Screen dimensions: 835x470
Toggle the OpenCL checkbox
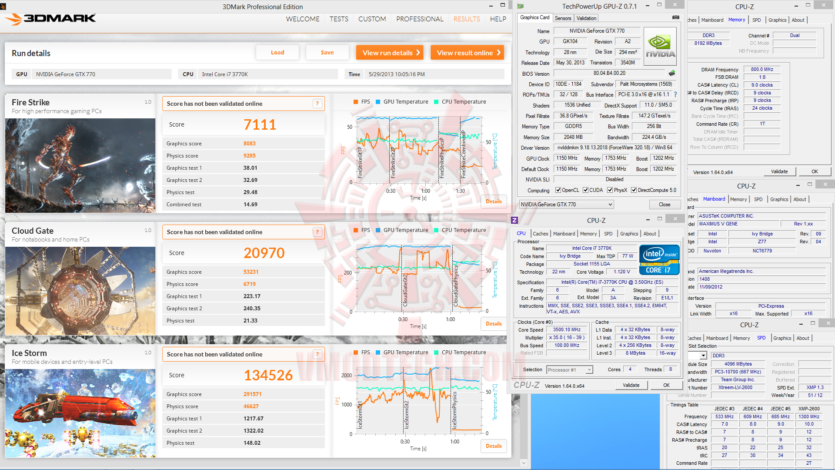tap(558, 190)
